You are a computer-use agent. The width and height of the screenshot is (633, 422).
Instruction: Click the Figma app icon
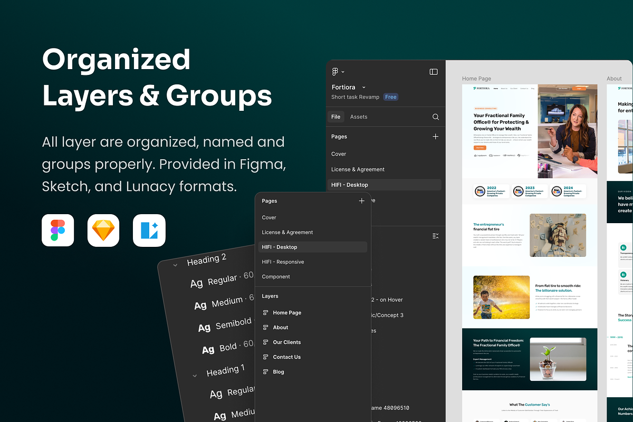[x=58, y=231]
